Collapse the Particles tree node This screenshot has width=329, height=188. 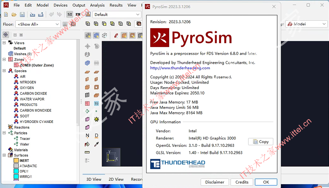[4, 133]
